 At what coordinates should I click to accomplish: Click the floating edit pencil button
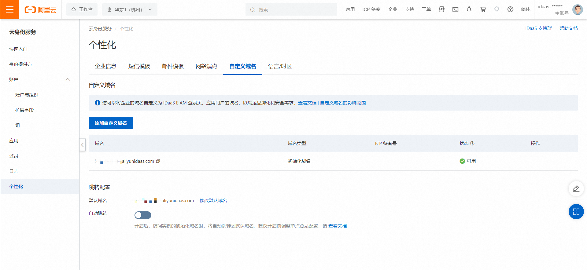tap(576, 188)
